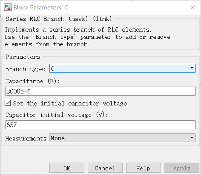Screen dimensions: 201x175
Task: Open the Branch type combo box
Action: [120, 68]
